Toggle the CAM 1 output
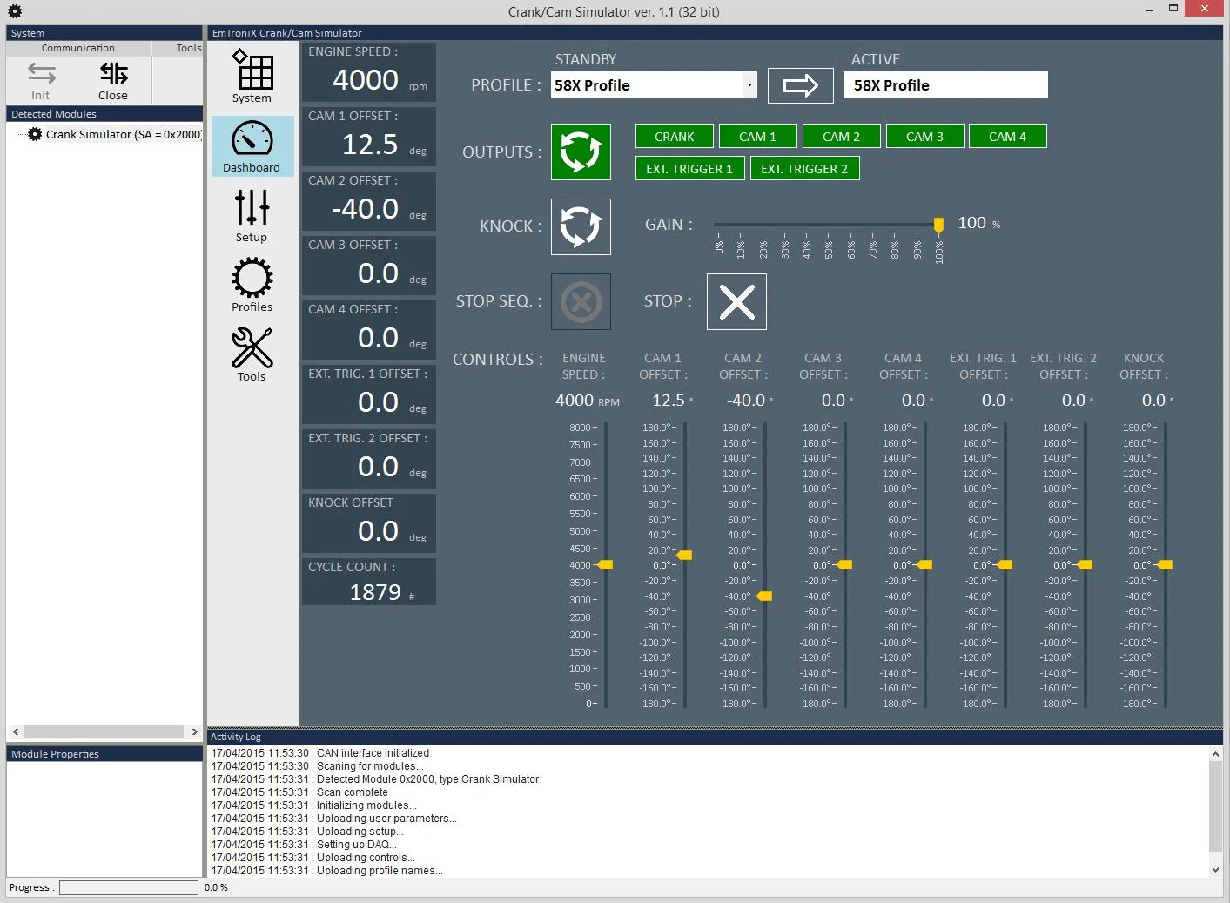The height and width of the screenshot is (903, 1230). (x=757, y=137)
